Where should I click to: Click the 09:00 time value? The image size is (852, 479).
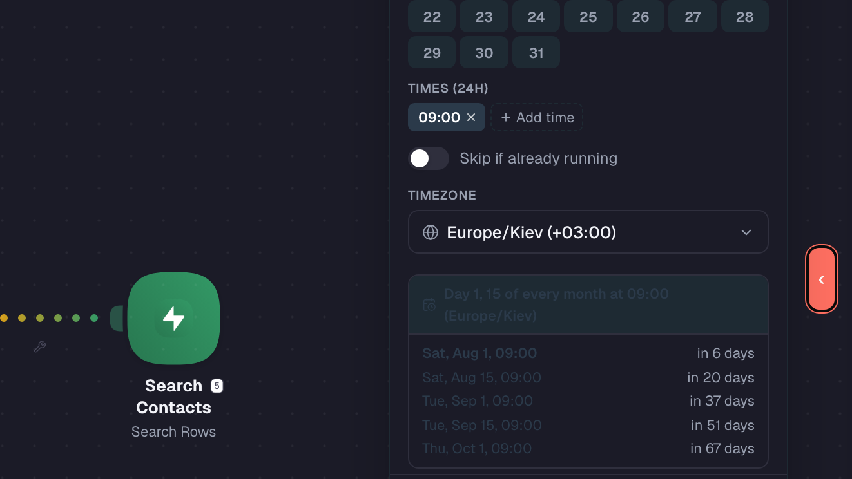coord(440,117)
